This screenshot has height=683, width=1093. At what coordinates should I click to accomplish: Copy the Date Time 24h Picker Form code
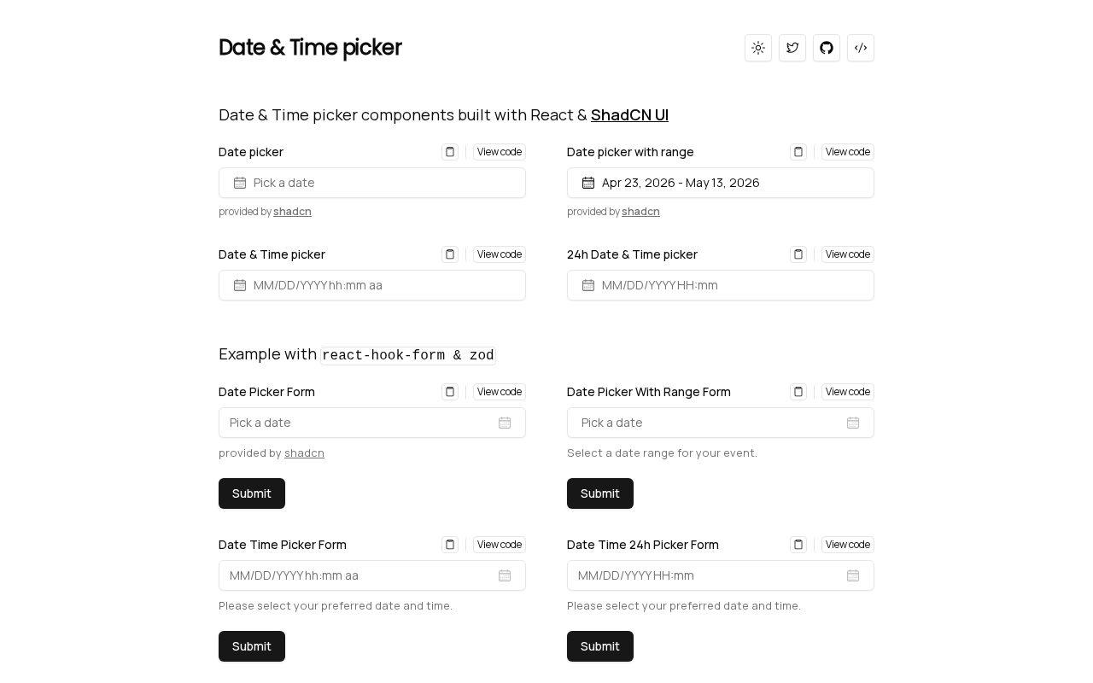coord(798,545)
